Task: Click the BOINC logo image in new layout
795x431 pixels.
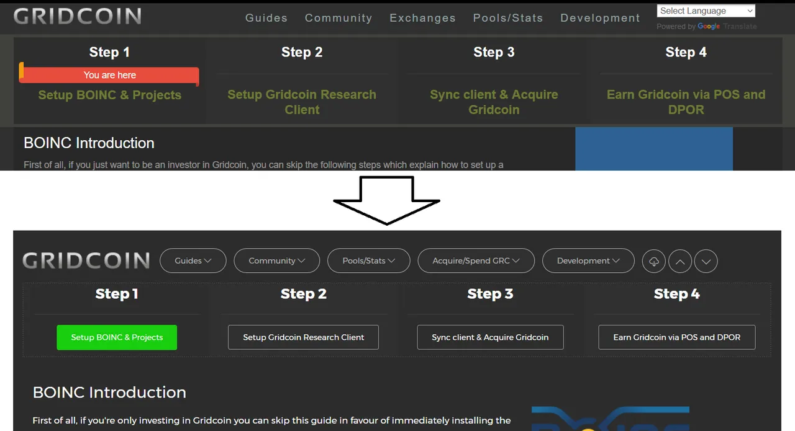Action: tap(611, 419)
